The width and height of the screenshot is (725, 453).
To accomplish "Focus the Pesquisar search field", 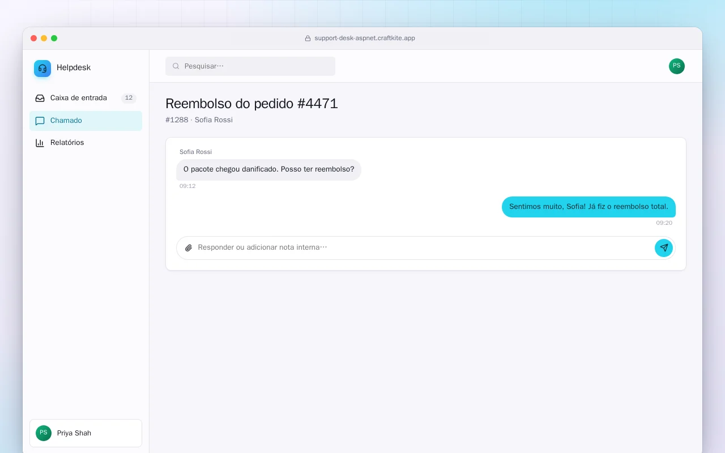I will [250, 66].
